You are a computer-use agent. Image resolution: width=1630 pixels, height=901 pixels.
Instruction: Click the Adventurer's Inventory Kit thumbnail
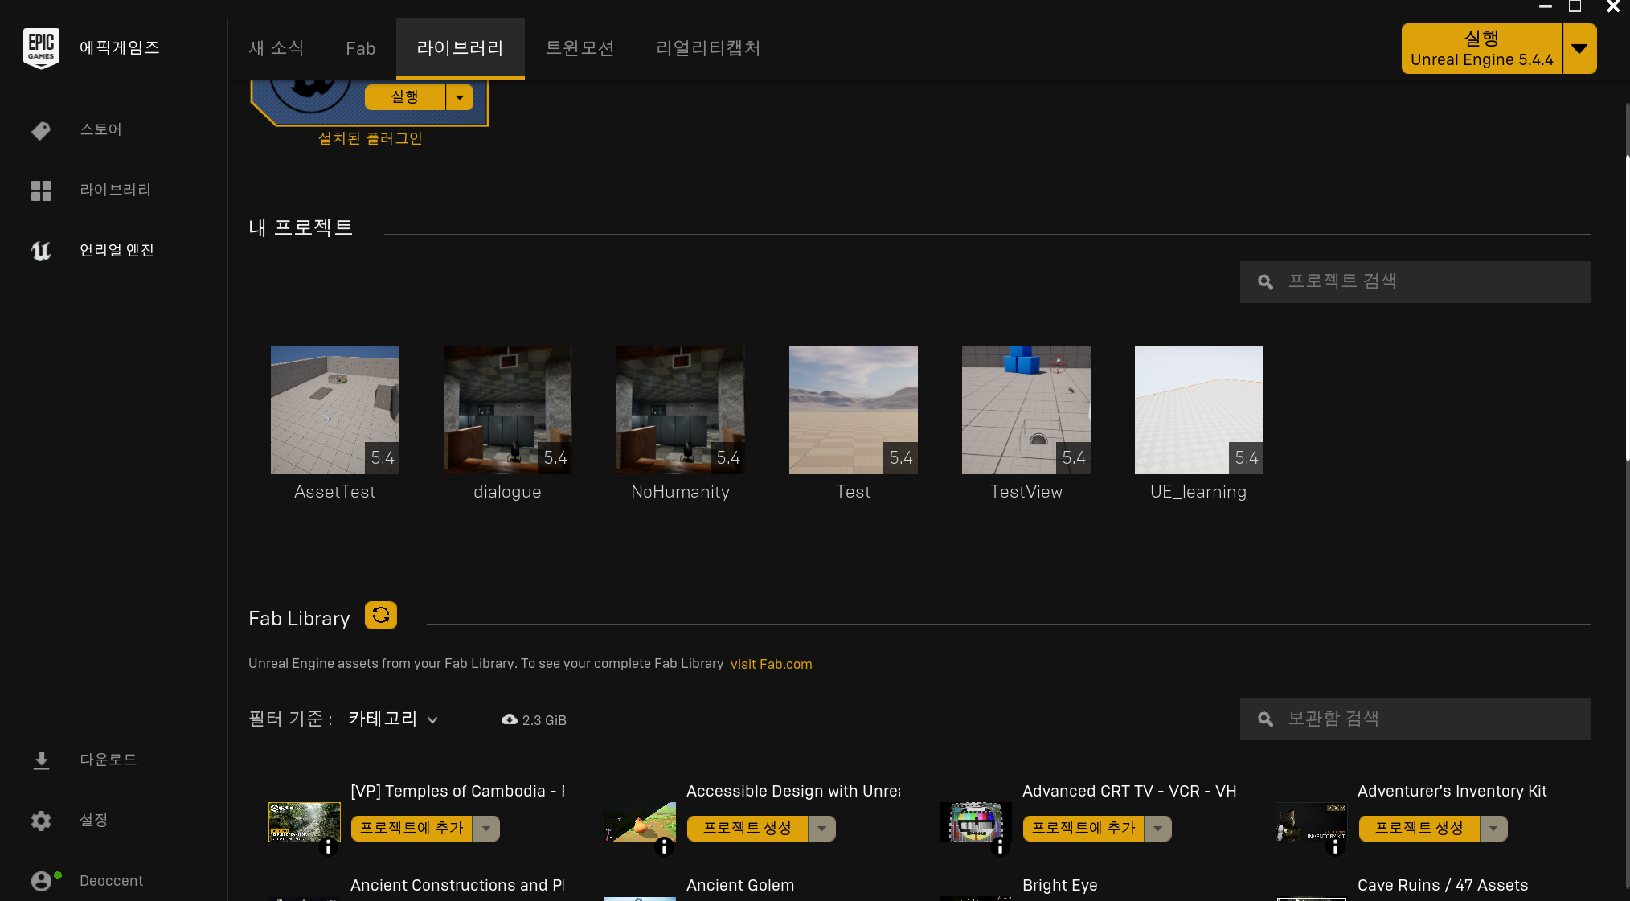pyautogui.click(x=1311, y=821)
